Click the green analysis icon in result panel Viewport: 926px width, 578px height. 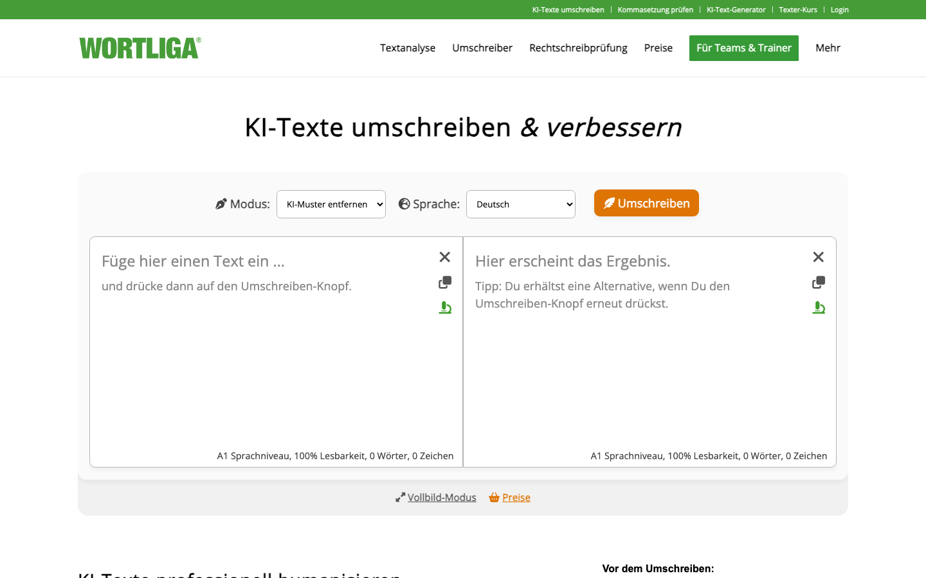(819, 308)
